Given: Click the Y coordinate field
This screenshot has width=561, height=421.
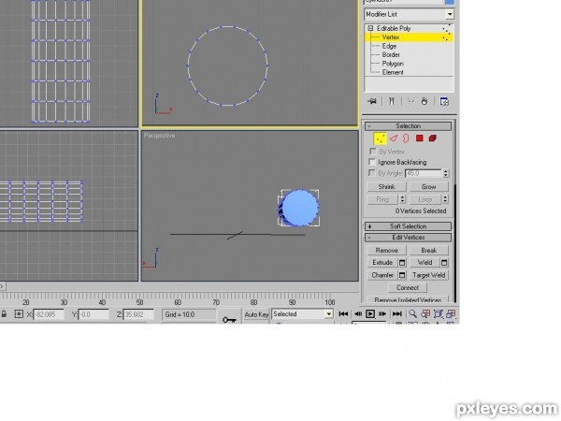Looking at the screenshot, I should click(93, 314).
